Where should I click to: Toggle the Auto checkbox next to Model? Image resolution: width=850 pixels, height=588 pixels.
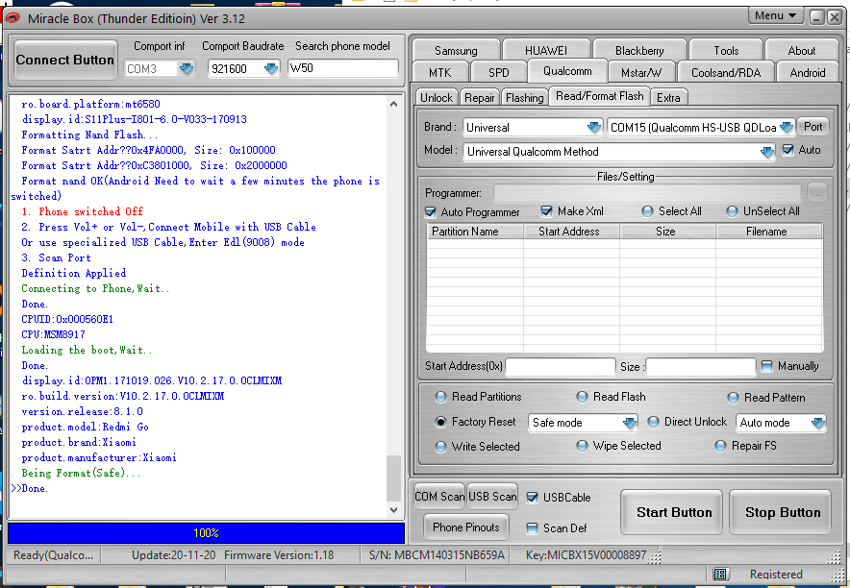coord(788,150)
